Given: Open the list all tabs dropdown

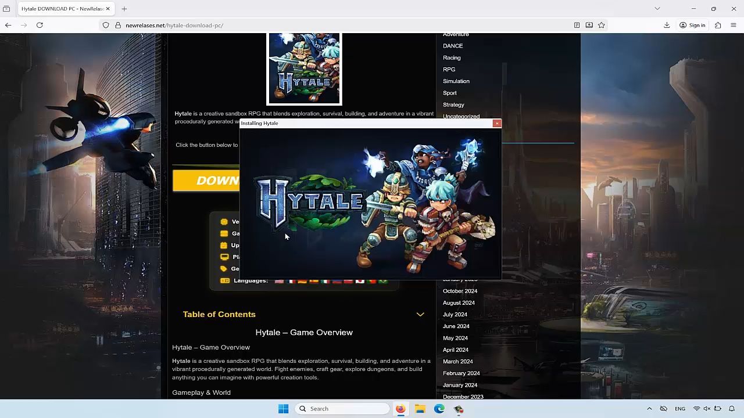Looking at the screenshot, I should pyautogui.click(x=657, y=9).
